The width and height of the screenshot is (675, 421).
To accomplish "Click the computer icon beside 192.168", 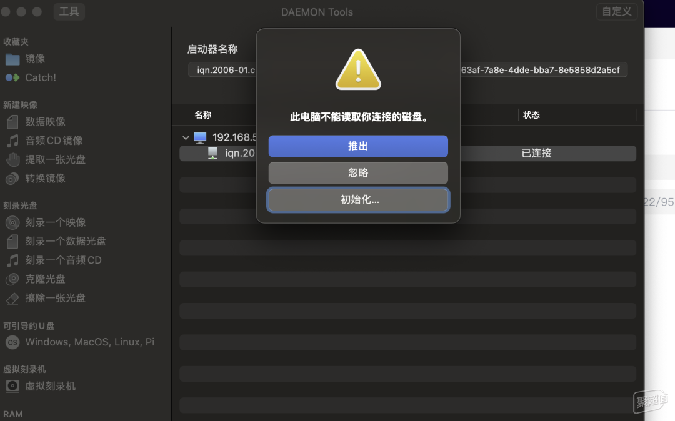I will point(200,137).
